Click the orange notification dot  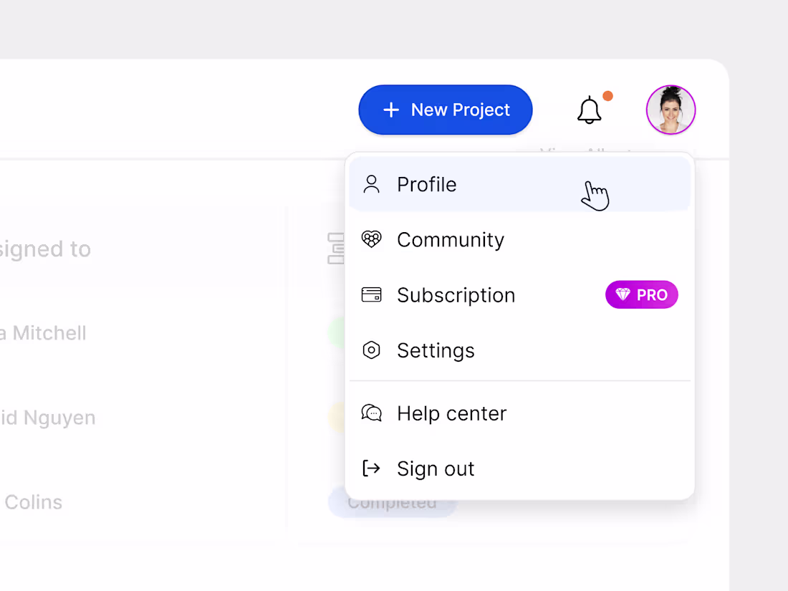pos(607,95)
